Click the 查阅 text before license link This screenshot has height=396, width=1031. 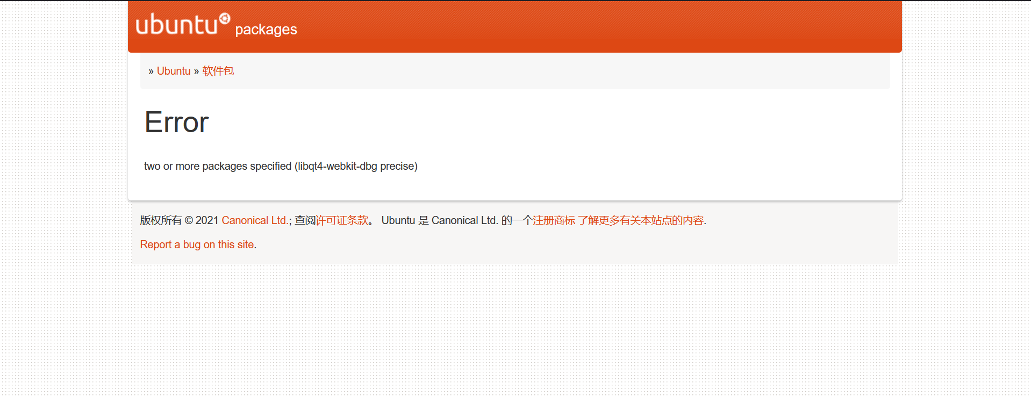[x=305, y=220]
